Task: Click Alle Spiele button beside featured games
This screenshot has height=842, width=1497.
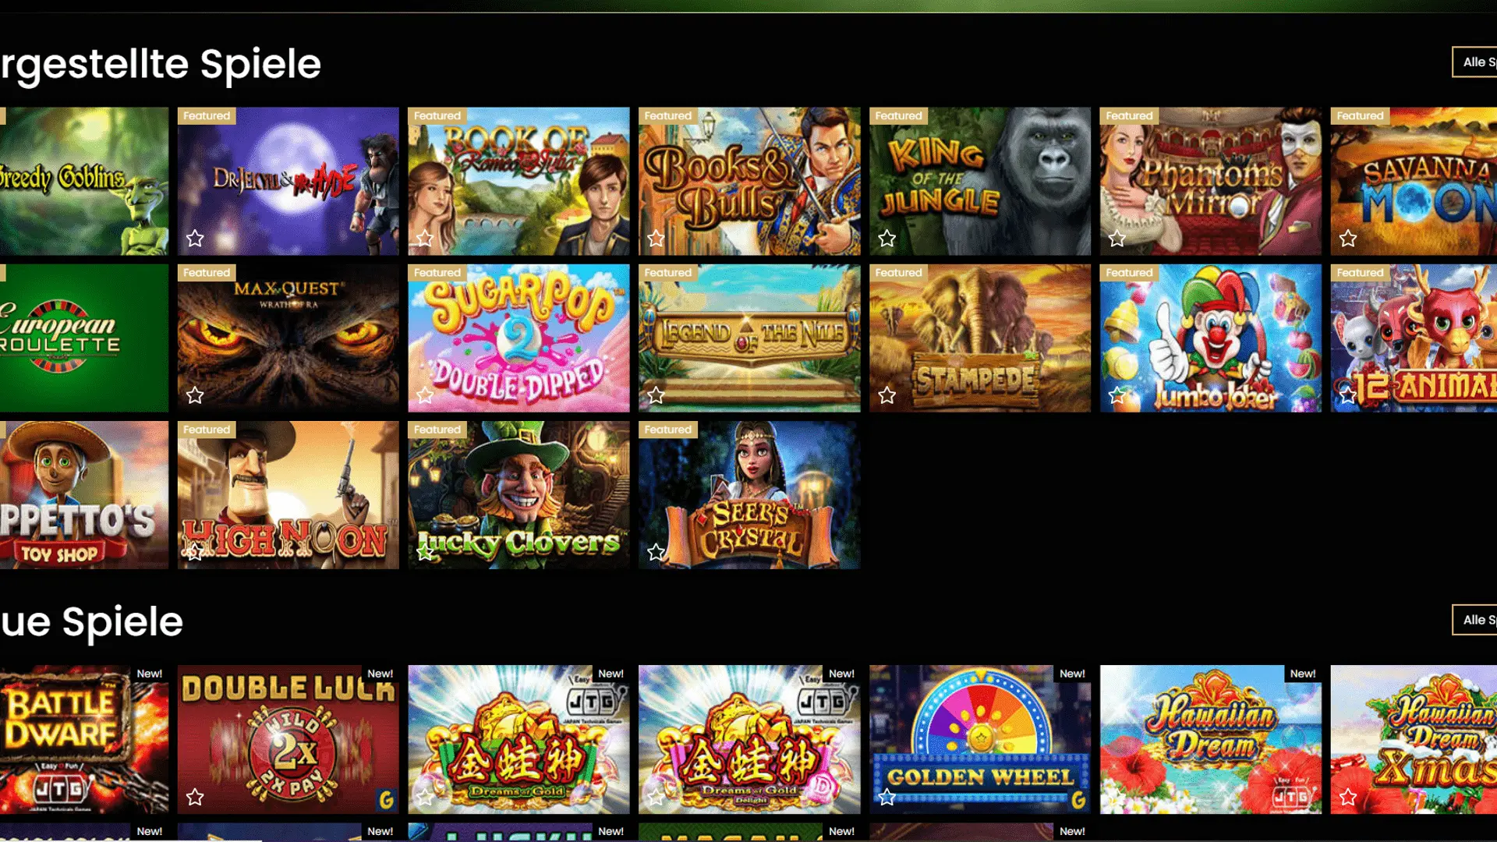Action: pyautogui.click(x=1475, y=62)
